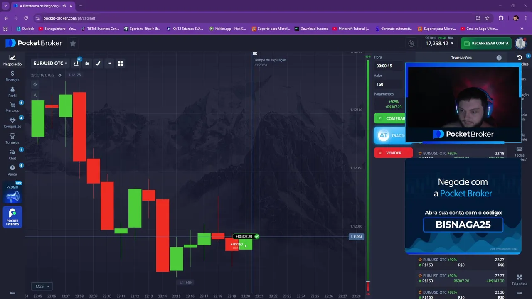This screenshot has width=532, height=299.
Task: Open the Outlook bookmark
Action: tap(25, 29)
